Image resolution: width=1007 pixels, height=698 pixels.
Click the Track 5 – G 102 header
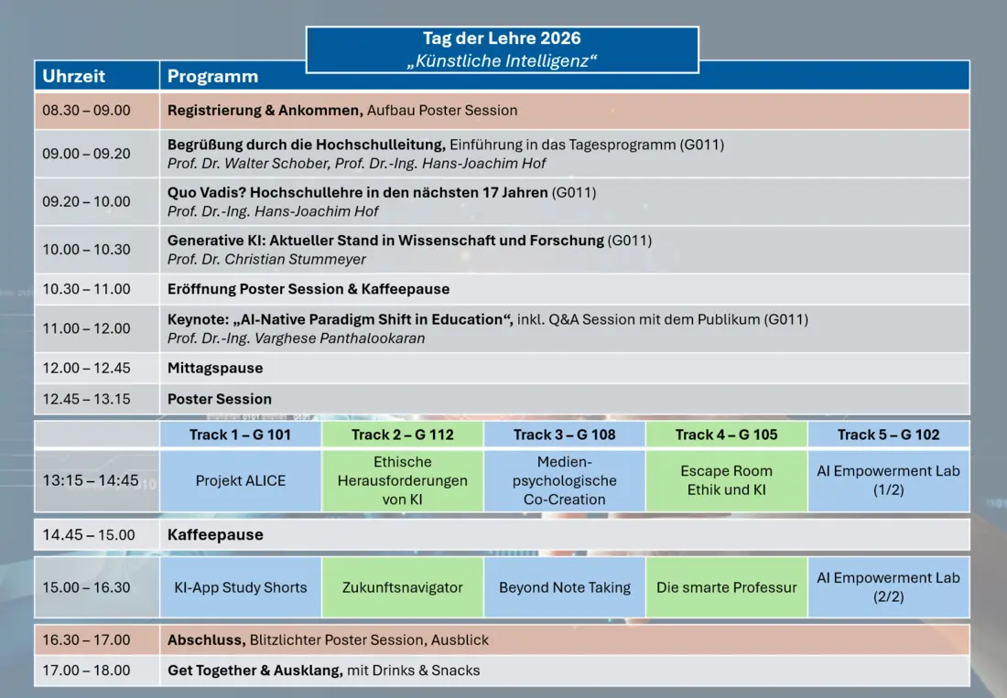click(888, 435)
